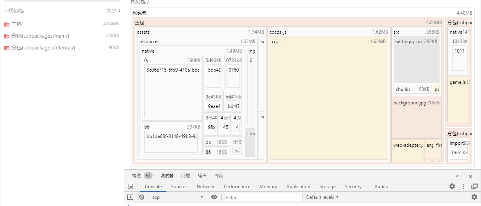Image resolution: width=481 pixels, height=206 pixels.
Task: Switch to the 终端 tab
Action: (x=219, y=176)
